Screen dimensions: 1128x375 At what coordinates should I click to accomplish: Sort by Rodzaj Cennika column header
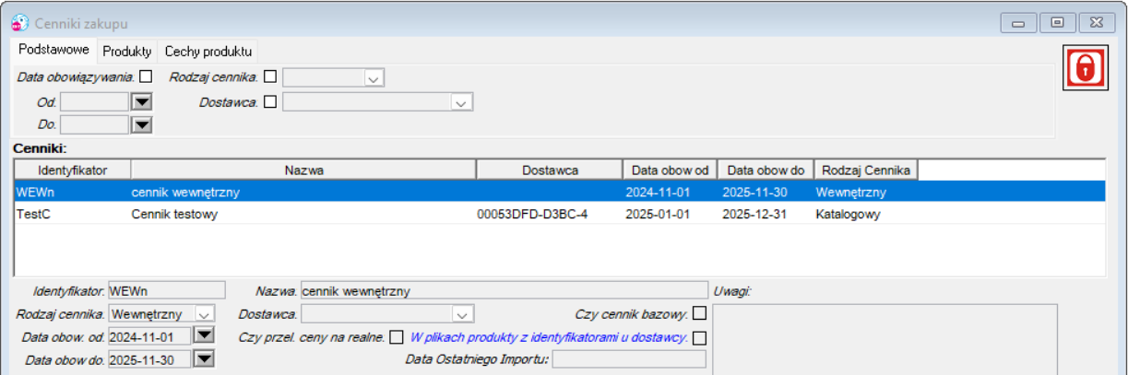[865, 170]
